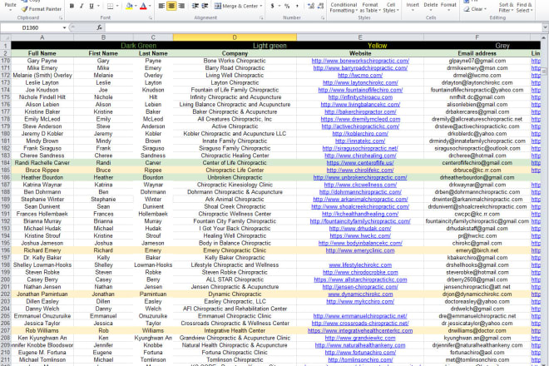Open Font dialog launcher
This screenshot has height=366, width=549.
(x=151, y=17)
